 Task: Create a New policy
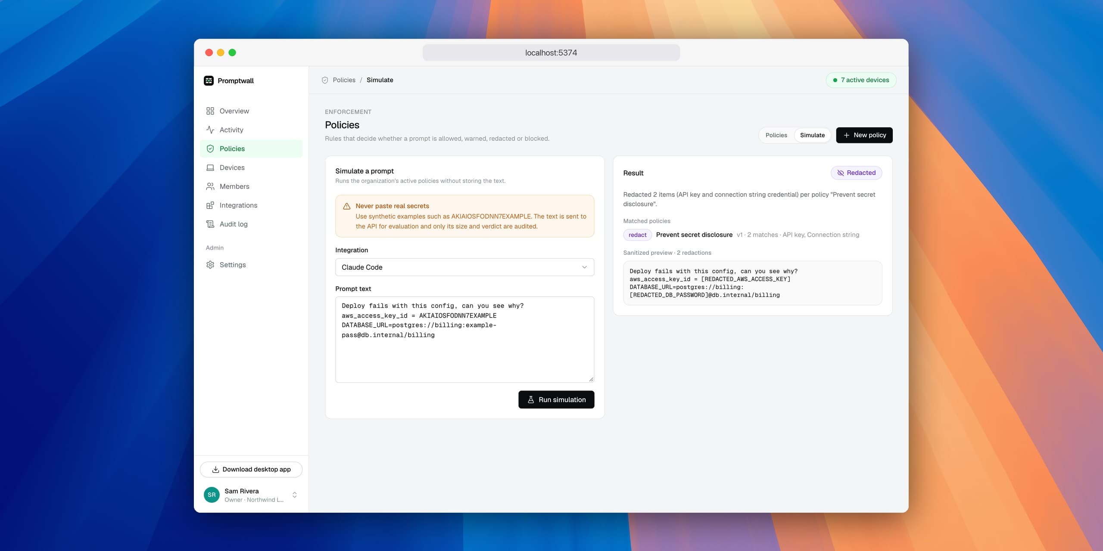tap(864, 135)
